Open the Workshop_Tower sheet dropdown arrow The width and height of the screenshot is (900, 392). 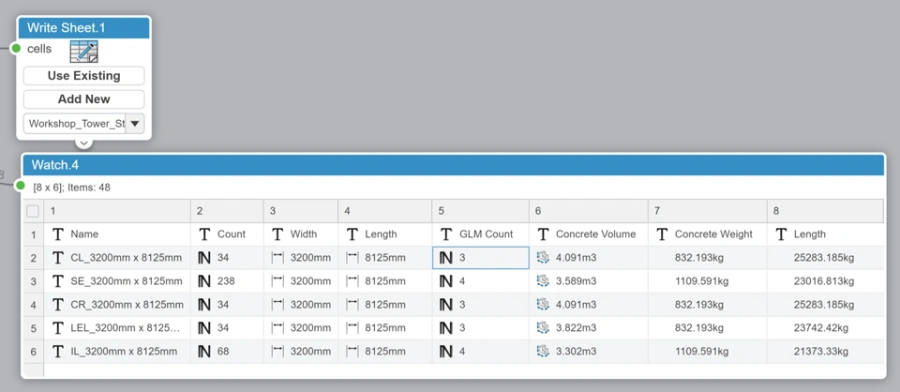pos(135,124)
